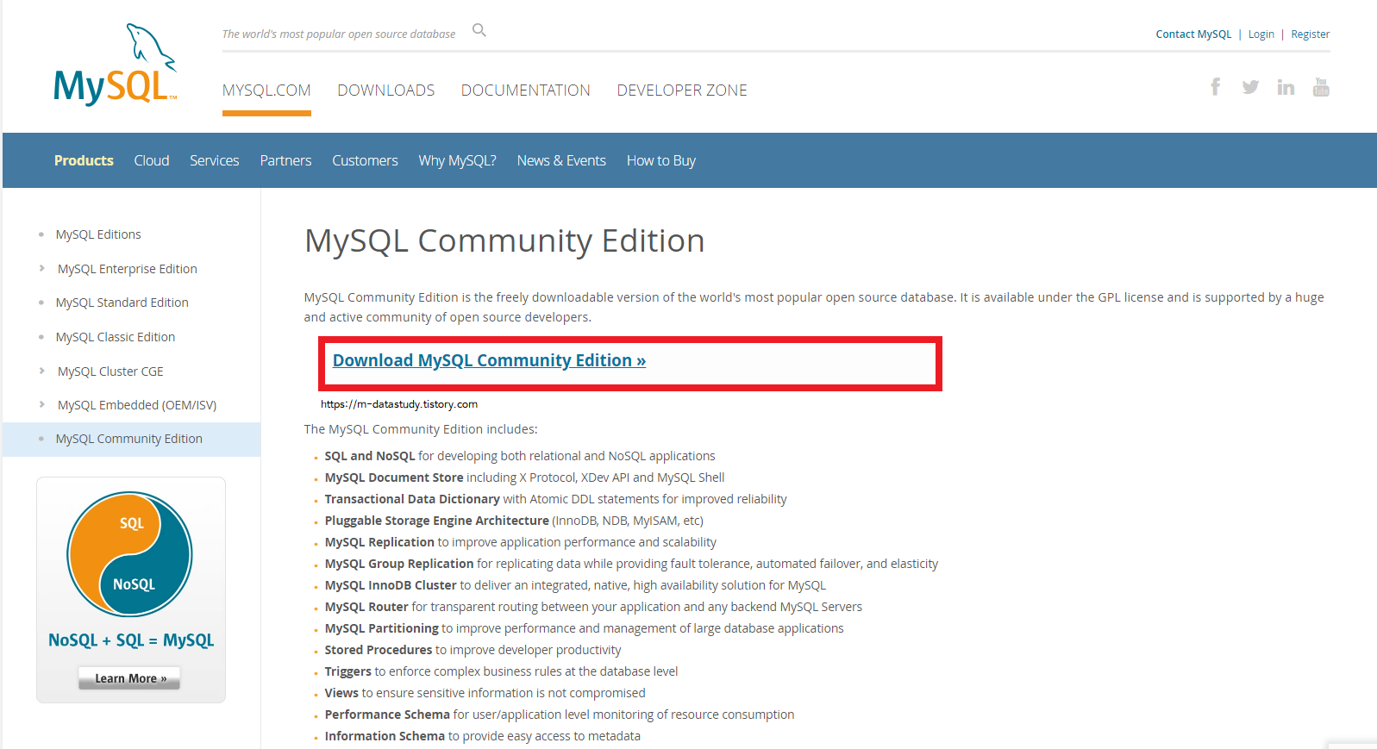Screen dimensions: 1377x749
Task: Click 'Stored Procedures' feature text
Action: (379, 650)
